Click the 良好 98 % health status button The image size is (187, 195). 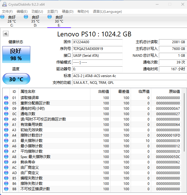tap(16, 55)
